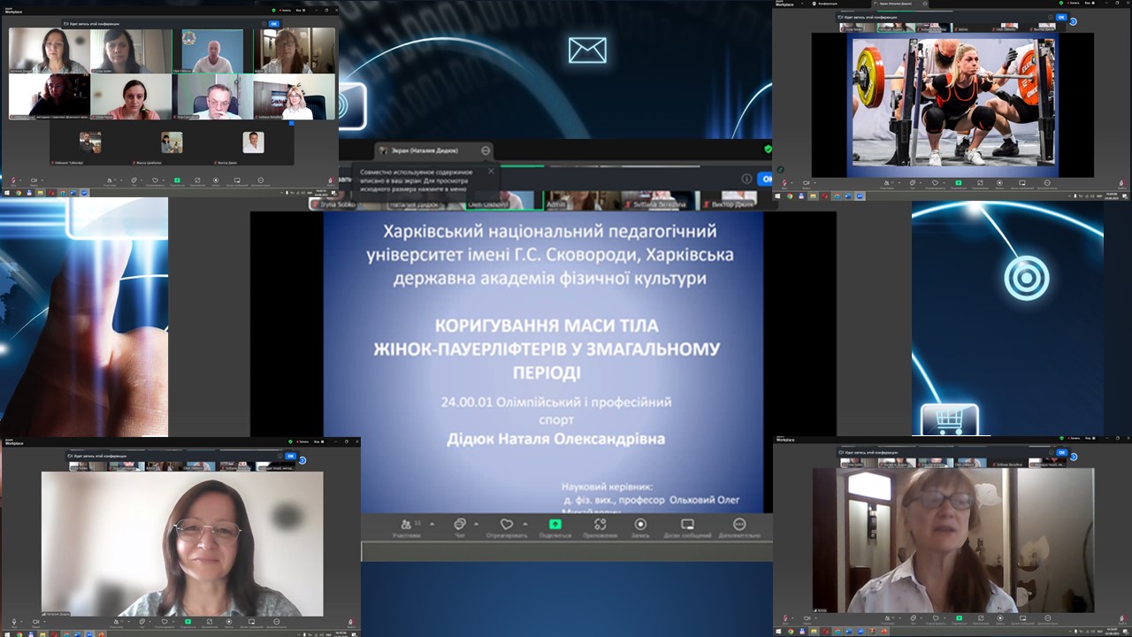Toggle video camera in bottom-right white-blouse window
Screen dimensions: 1132x637
[x=807, y=619]
